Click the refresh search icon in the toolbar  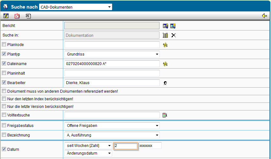point(6,16)
